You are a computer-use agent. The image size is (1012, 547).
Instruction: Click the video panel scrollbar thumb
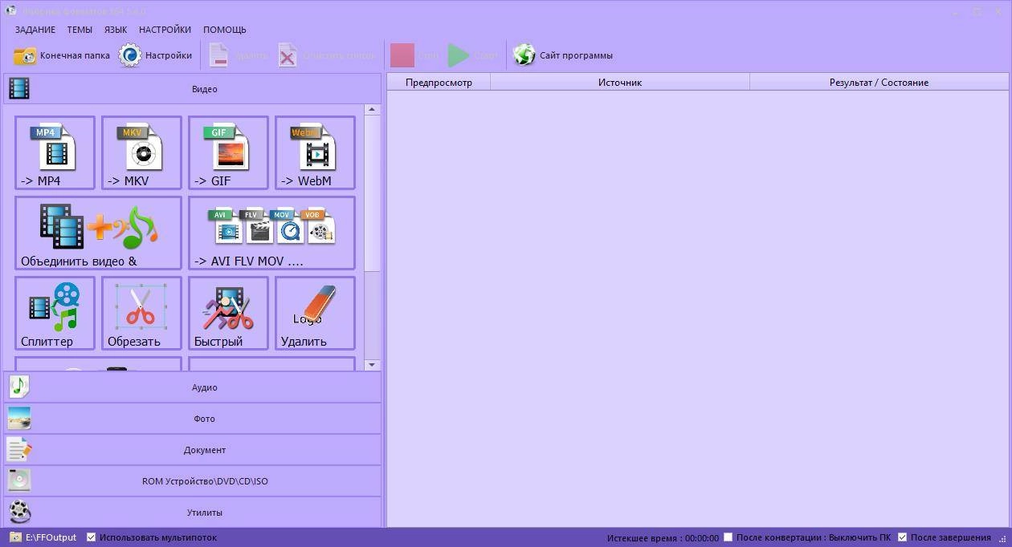(x=372, y=192)
